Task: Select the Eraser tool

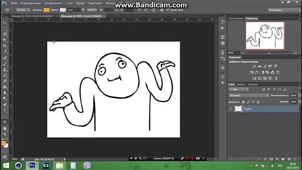Action: [5, 81]
